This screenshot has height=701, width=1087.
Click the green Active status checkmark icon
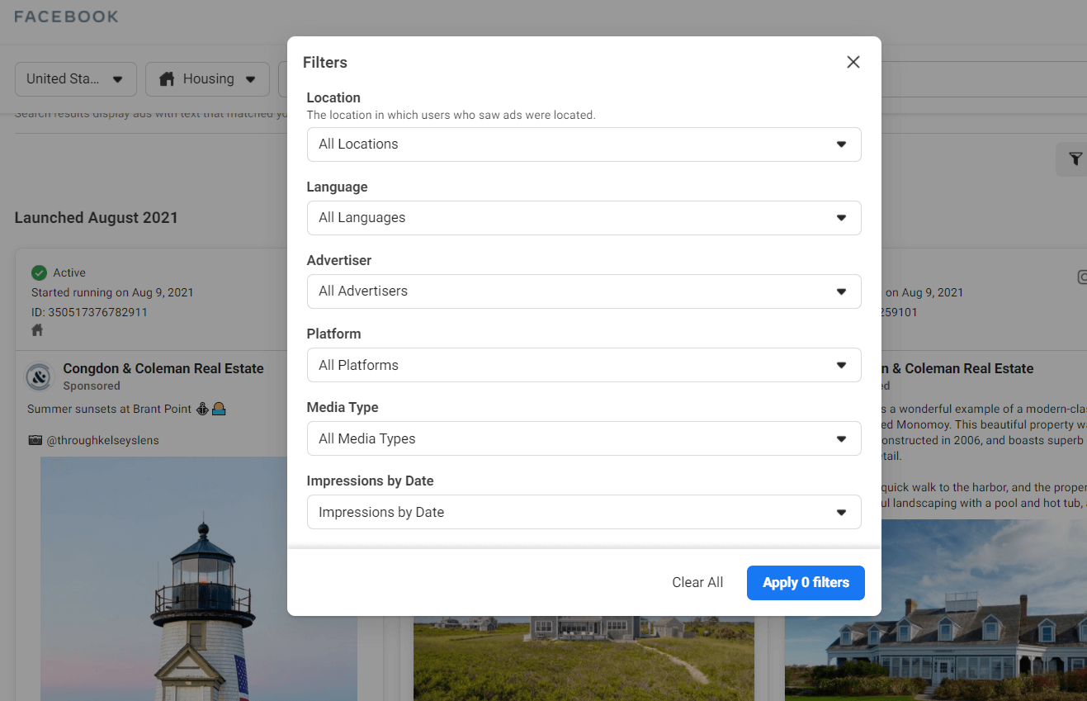pos(39,272)
